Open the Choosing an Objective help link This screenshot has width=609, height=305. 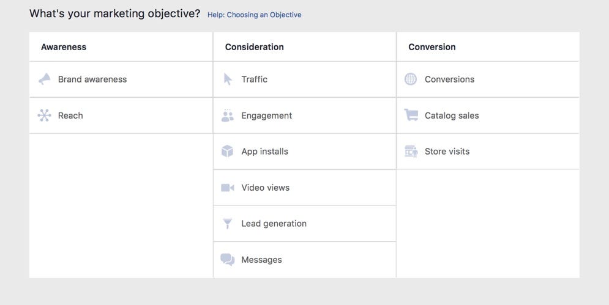pos(254,15)
